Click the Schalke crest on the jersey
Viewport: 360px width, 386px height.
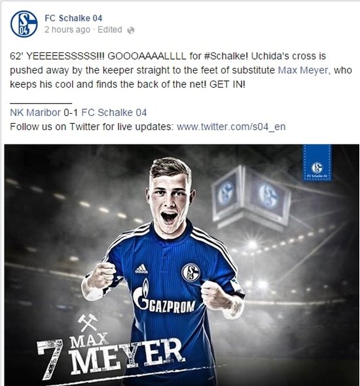coord(191,273)
